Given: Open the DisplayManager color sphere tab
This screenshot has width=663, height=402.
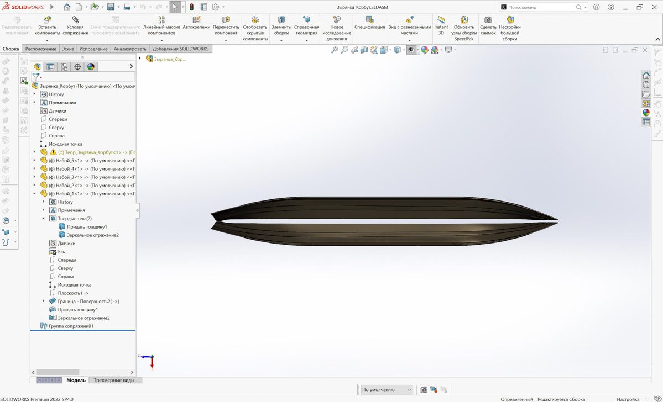Looking at the screenshot, I should tap(91, 67).
